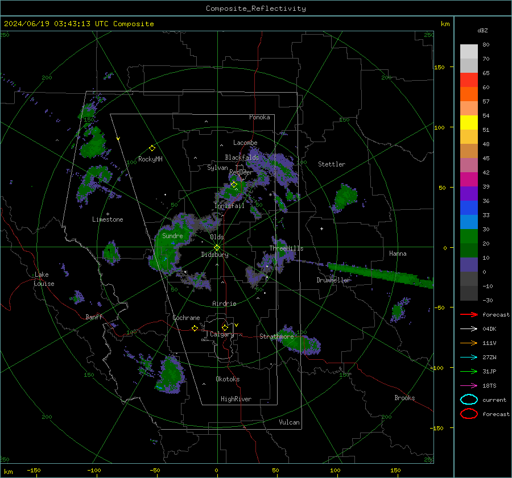
Task: Click the cyan 27ZW arrow icon
Action: coord(469,358)
